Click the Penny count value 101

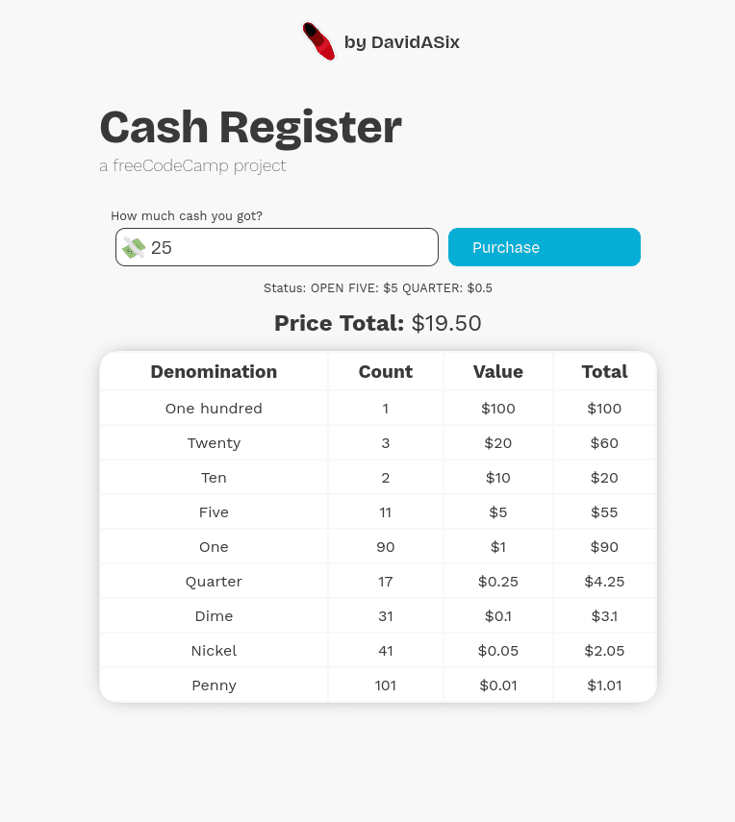pyautogui.click(x=385, y=685)
